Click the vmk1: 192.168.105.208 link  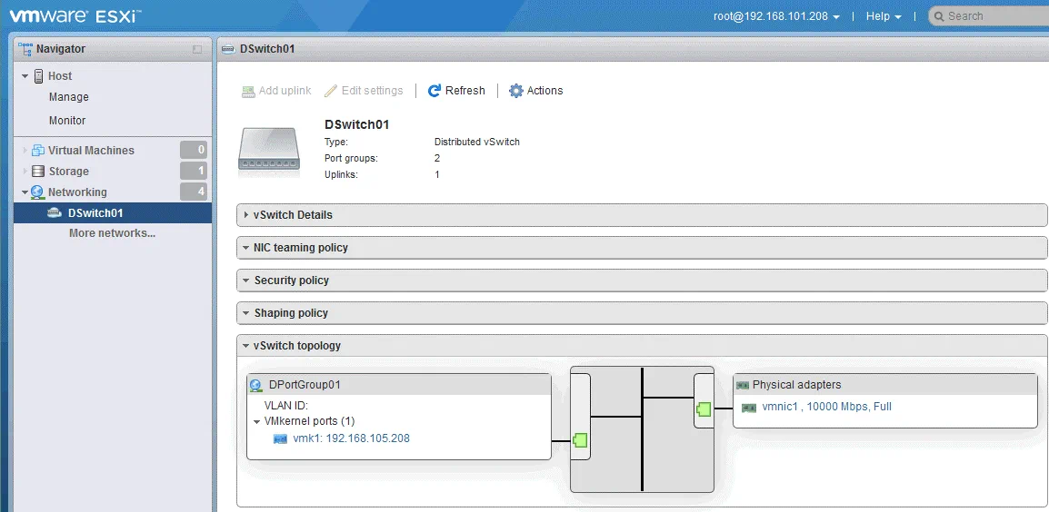coord(351,439)
